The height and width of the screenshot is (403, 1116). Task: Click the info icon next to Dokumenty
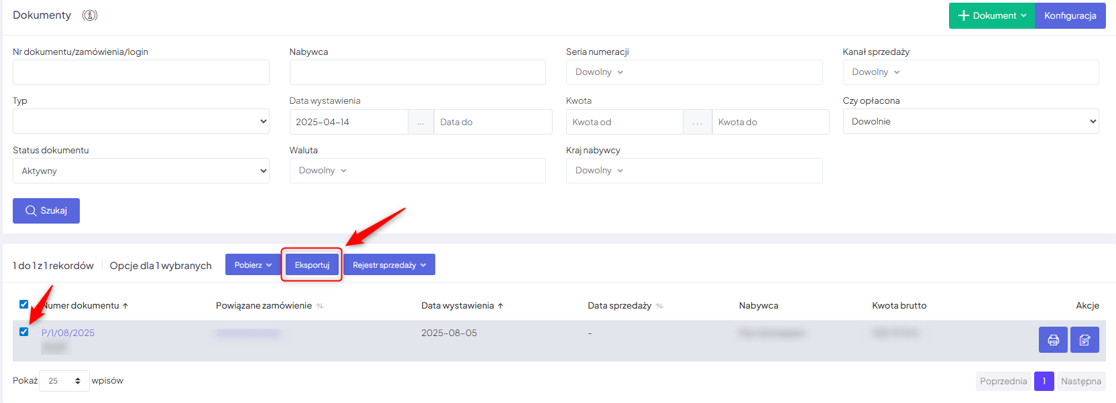pyautogui.click(x=90, y=15)
